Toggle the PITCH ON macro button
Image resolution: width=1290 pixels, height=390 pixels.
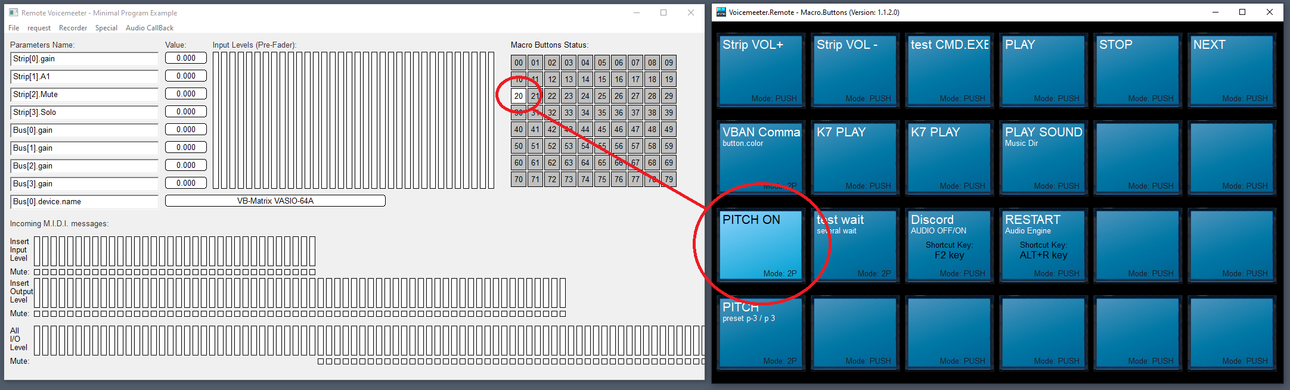pos(761,245)
